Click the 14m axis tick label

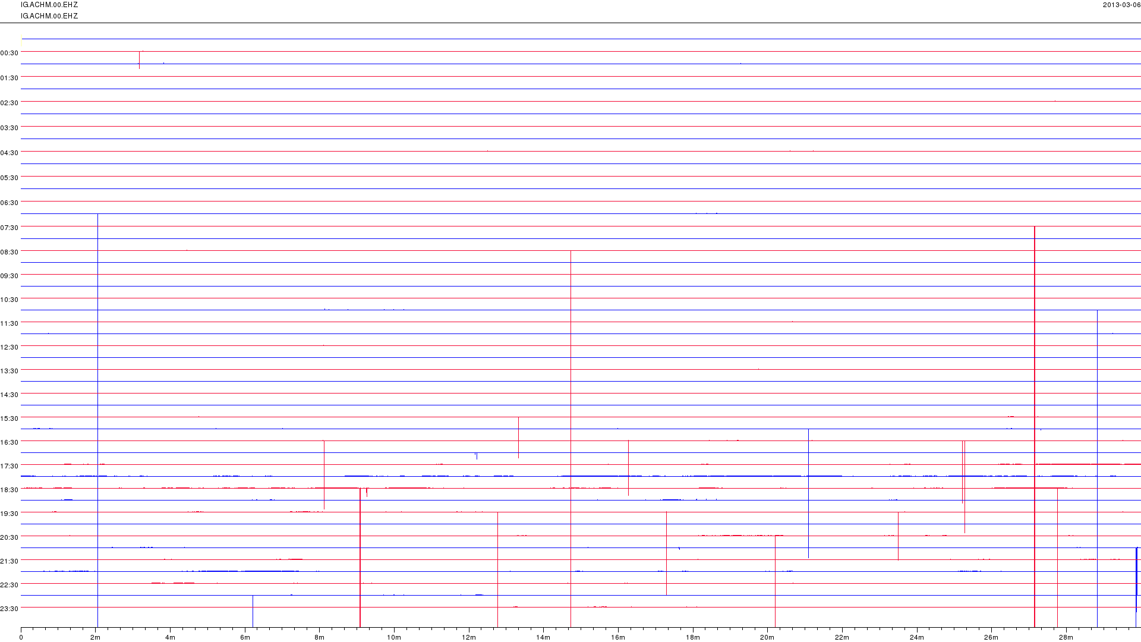point(544,638)
